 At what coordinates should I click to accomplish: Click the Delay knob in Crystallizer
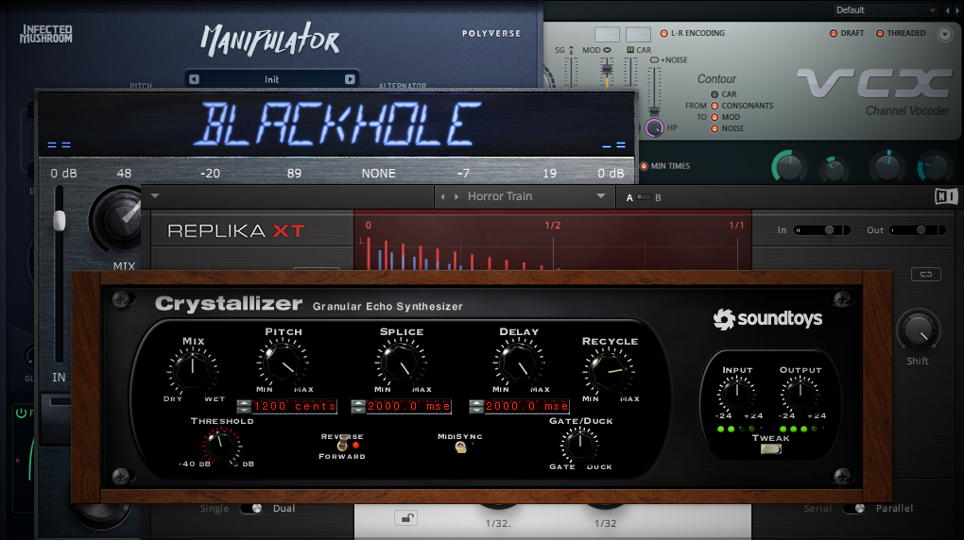pyautogui.click(x=519, y=363)
